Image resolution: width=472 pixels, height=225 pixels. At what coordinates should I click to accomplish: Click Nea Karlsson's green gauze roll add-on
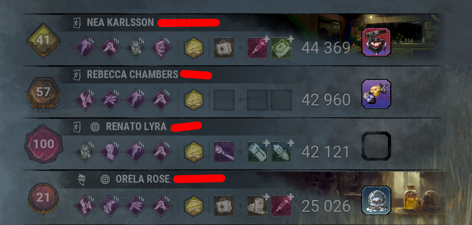281,48
